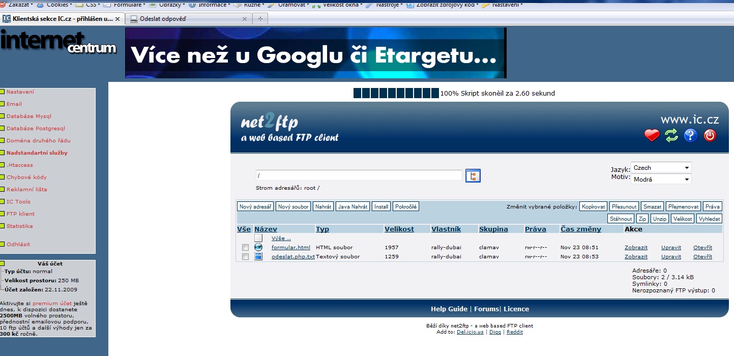Screen dimensions: 734x356
Task: Click Upravit link for formular.html
Action: (671, 247)
